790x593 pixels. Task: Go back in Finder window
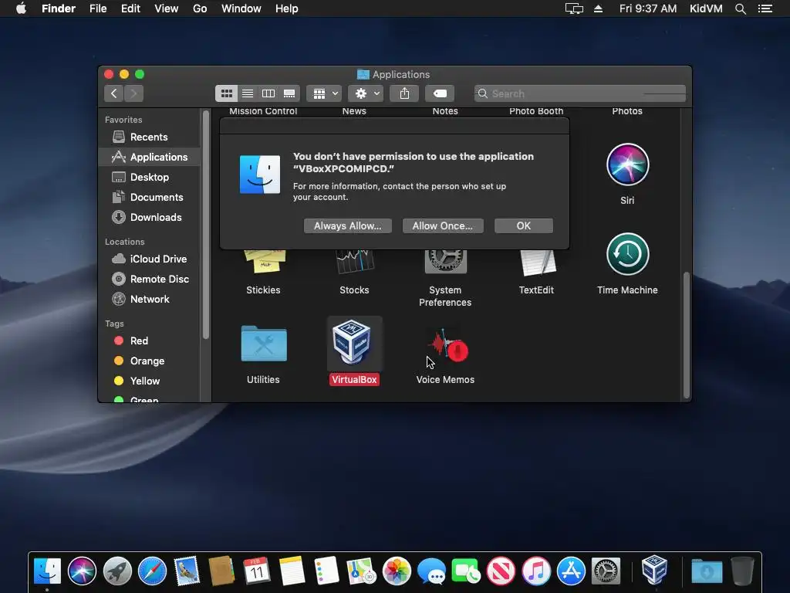(x=114, y=93)
